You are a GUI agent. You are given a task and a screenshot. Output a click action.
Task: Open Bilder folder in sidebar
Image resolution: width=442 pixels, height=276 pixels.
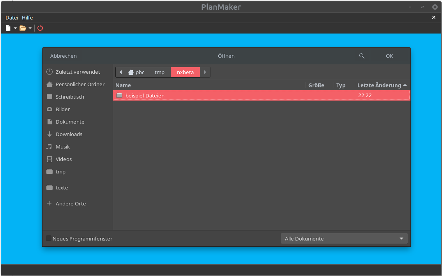[x=78, y=109]
